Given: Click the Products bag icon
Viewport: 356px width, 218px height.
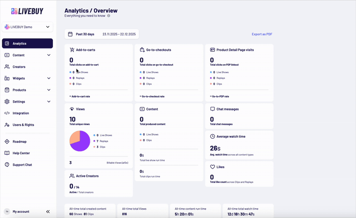Looking at the screenshot, I should [7, 90].
